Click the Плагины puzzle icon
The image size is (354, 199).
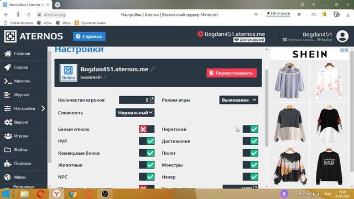(x=8, y=164)
